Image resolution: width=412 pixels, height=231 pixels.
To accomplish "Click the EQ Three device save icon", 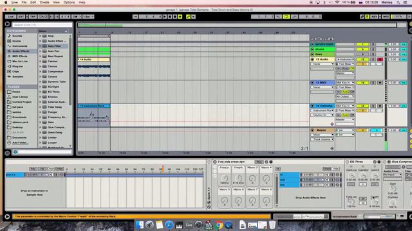I will click(x=379, y=162).
